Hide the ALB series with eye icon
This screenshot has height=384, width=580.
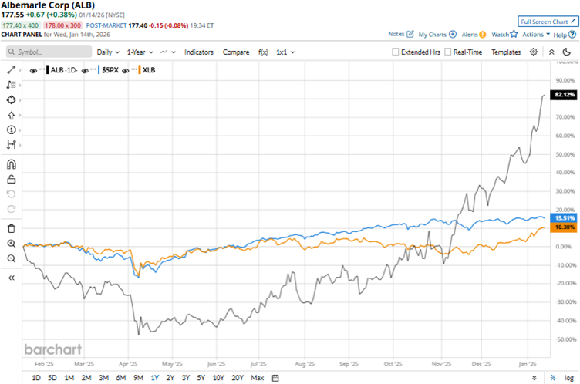click(x=33, y=70)
